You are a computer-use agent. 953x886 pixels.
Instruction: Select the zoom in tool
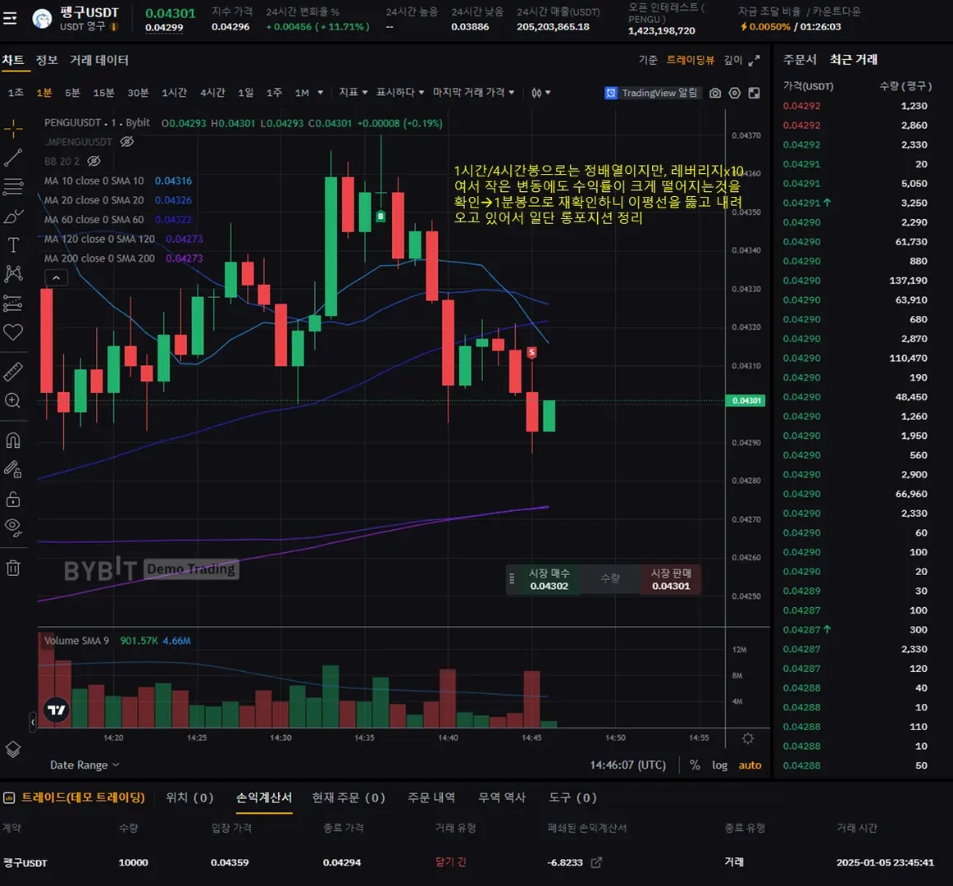click(x=13, y=400)
